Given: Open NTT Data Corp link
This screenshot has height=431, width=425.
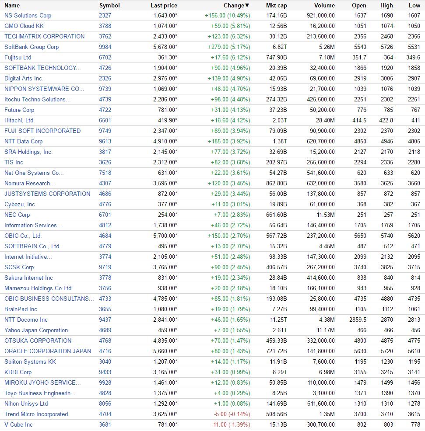Looking at the screenshot, I should pos(23,142).
